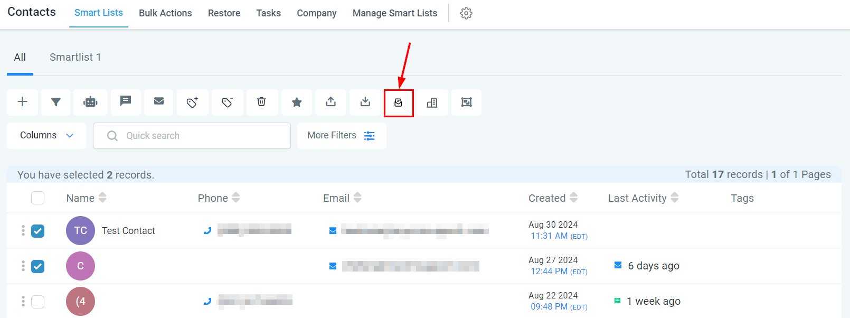Open the Company tab
This screenshot has height=318, width=850.
[x=317, y=13]
